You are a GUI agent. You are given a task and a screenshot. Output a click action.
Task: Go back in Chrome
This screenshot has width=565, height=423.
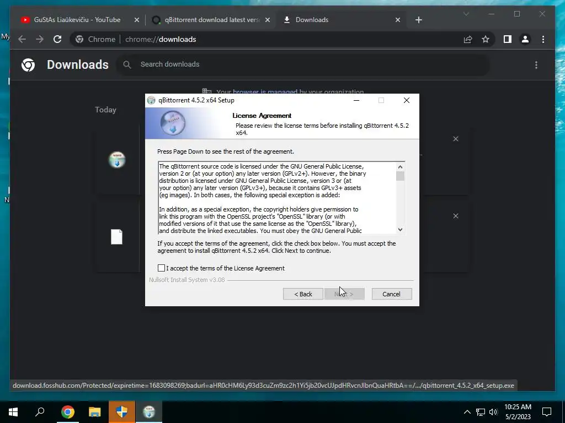[22, 39]
